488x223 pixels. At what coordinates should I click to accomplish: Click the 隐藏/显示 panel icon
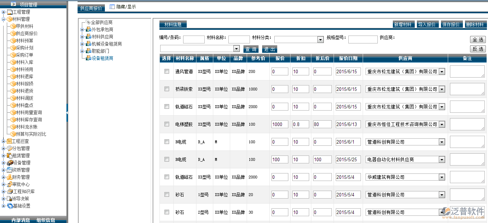[x=112, y=6]
